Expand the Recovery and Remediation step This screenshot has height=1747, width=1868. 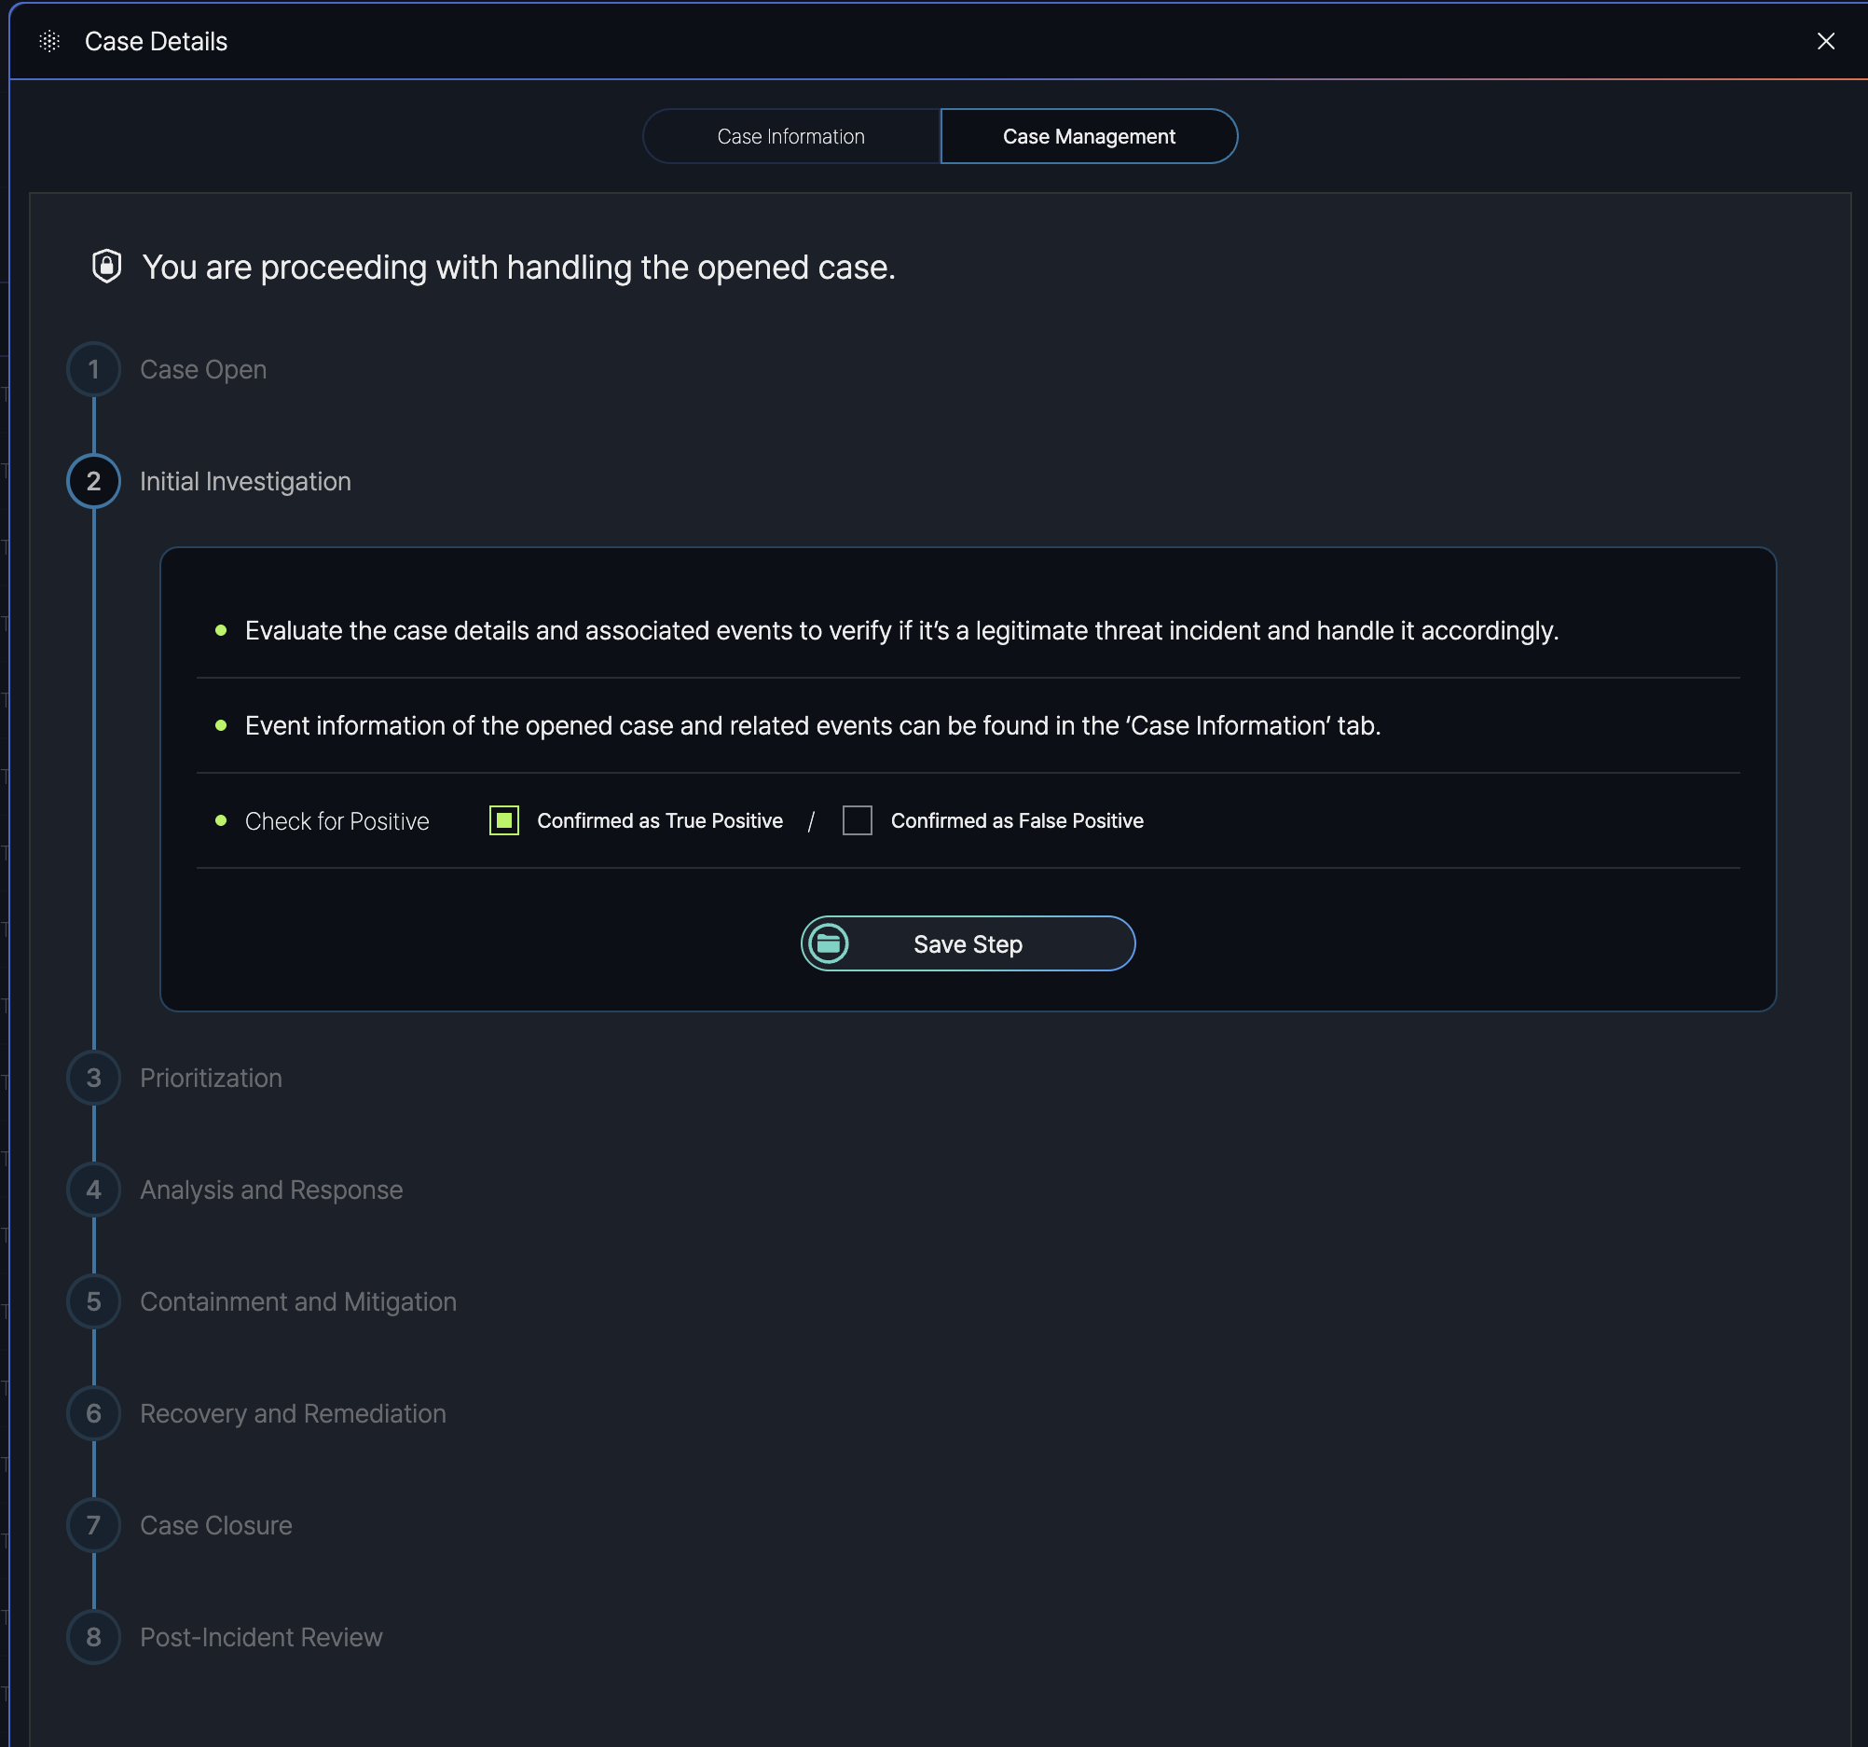pyautogui.click(x=293, y=1413)
